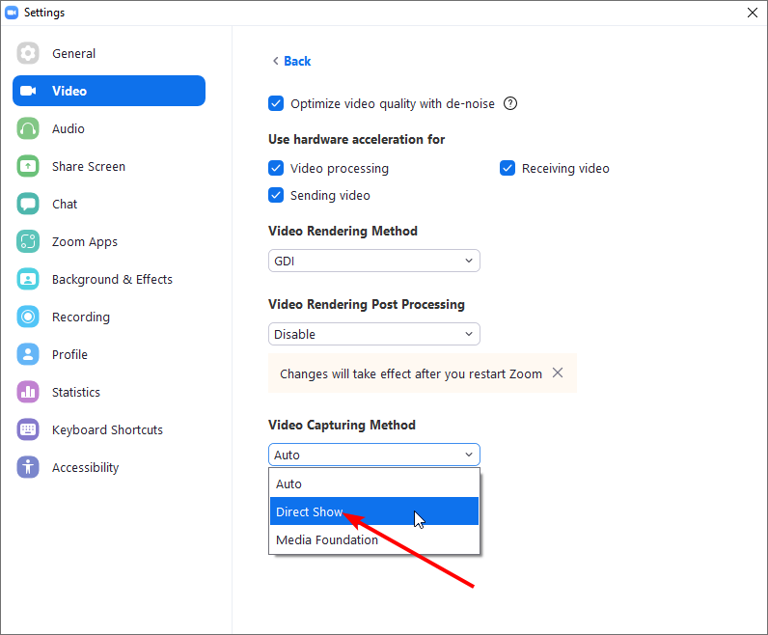
Task: Click the Profile person icon
Action: click(28, 354)
